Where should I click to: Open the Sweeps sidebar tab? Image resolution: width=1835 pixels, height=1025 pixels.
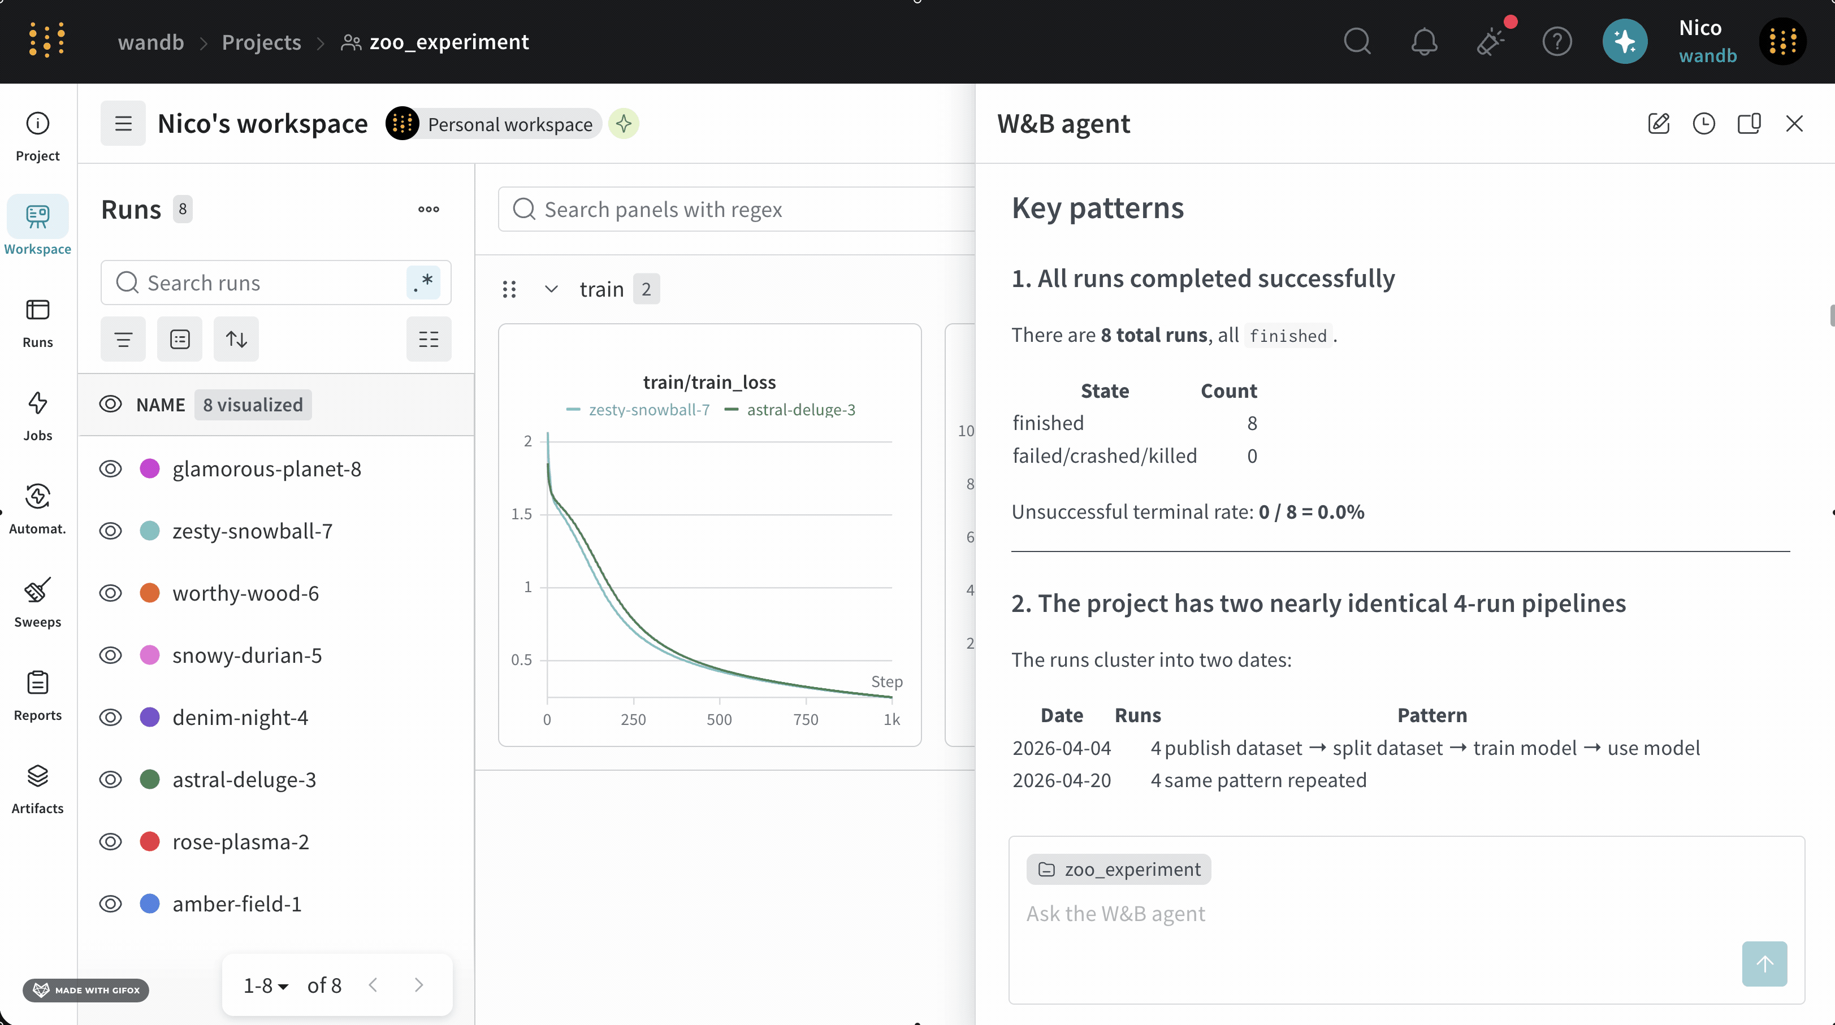point(38,602)
